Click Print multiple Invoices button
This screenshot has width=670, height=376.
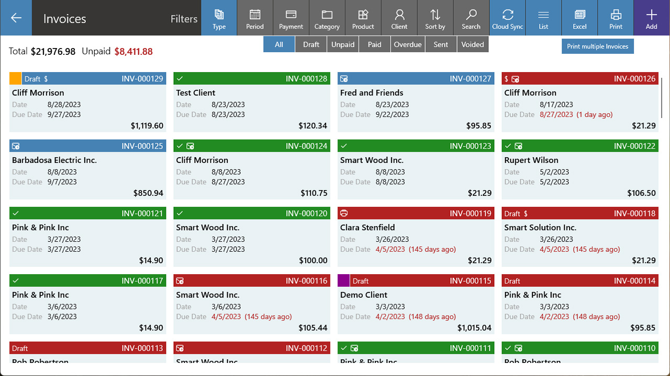[598, 46]
